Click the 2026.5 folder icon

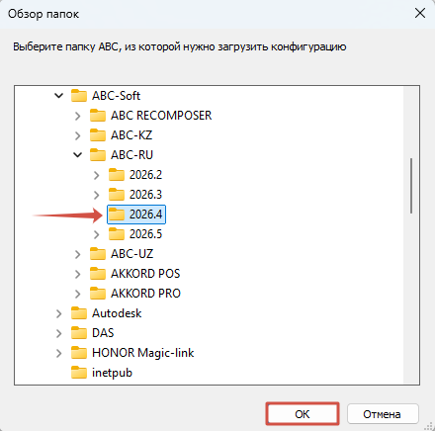(117, 234)
